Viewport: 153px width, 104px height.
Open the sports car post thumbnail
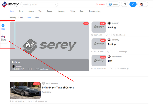(x=25, y=90)
